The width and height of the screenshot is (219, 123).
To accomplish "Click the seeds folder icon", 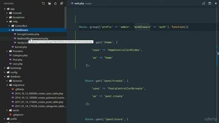I will click(11, 110).
